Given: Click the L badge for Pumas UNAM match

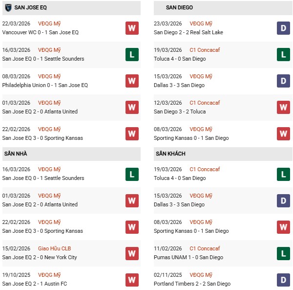Looking at the screenshot, I should tap(283, 253).
